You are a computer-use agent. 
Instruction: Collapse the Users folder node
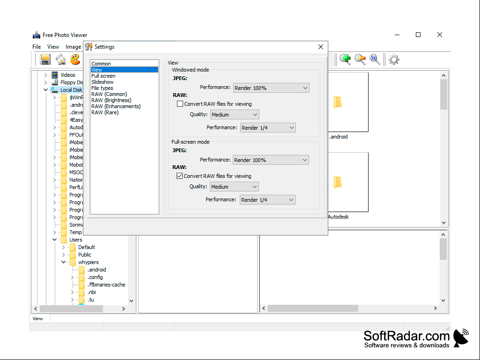[54, 240]
